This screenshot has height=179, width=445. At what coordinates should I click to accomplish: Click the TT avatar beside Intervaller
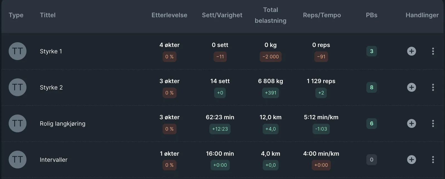point(18,160)
